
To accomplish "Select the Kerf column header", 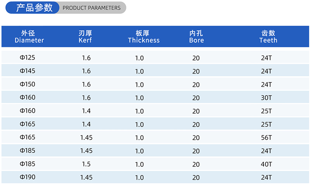I will tap(85, 37).
